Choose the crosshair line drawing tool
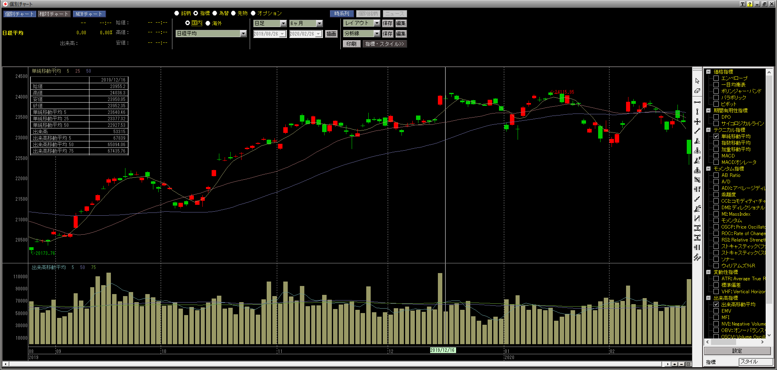 tap(697, 122)
